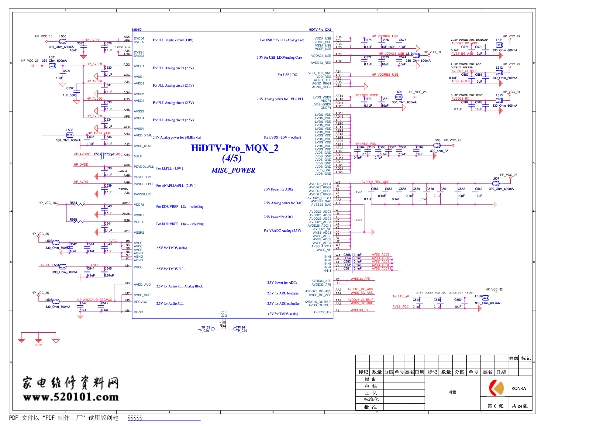This screenshot has width=603, height=426.
Task: Click '2.5V for Audio PLL Analog Block' annotation
Action: pyautogui.click(x=179, y=286)
